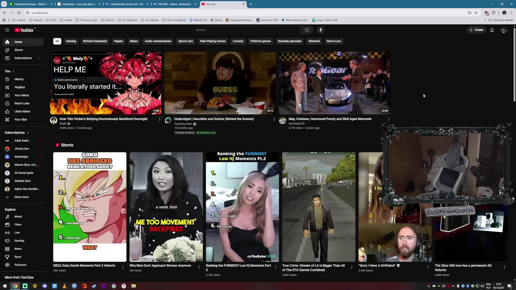Open Podcasts in Explore section
516x290 pixels.
point(23,265)
